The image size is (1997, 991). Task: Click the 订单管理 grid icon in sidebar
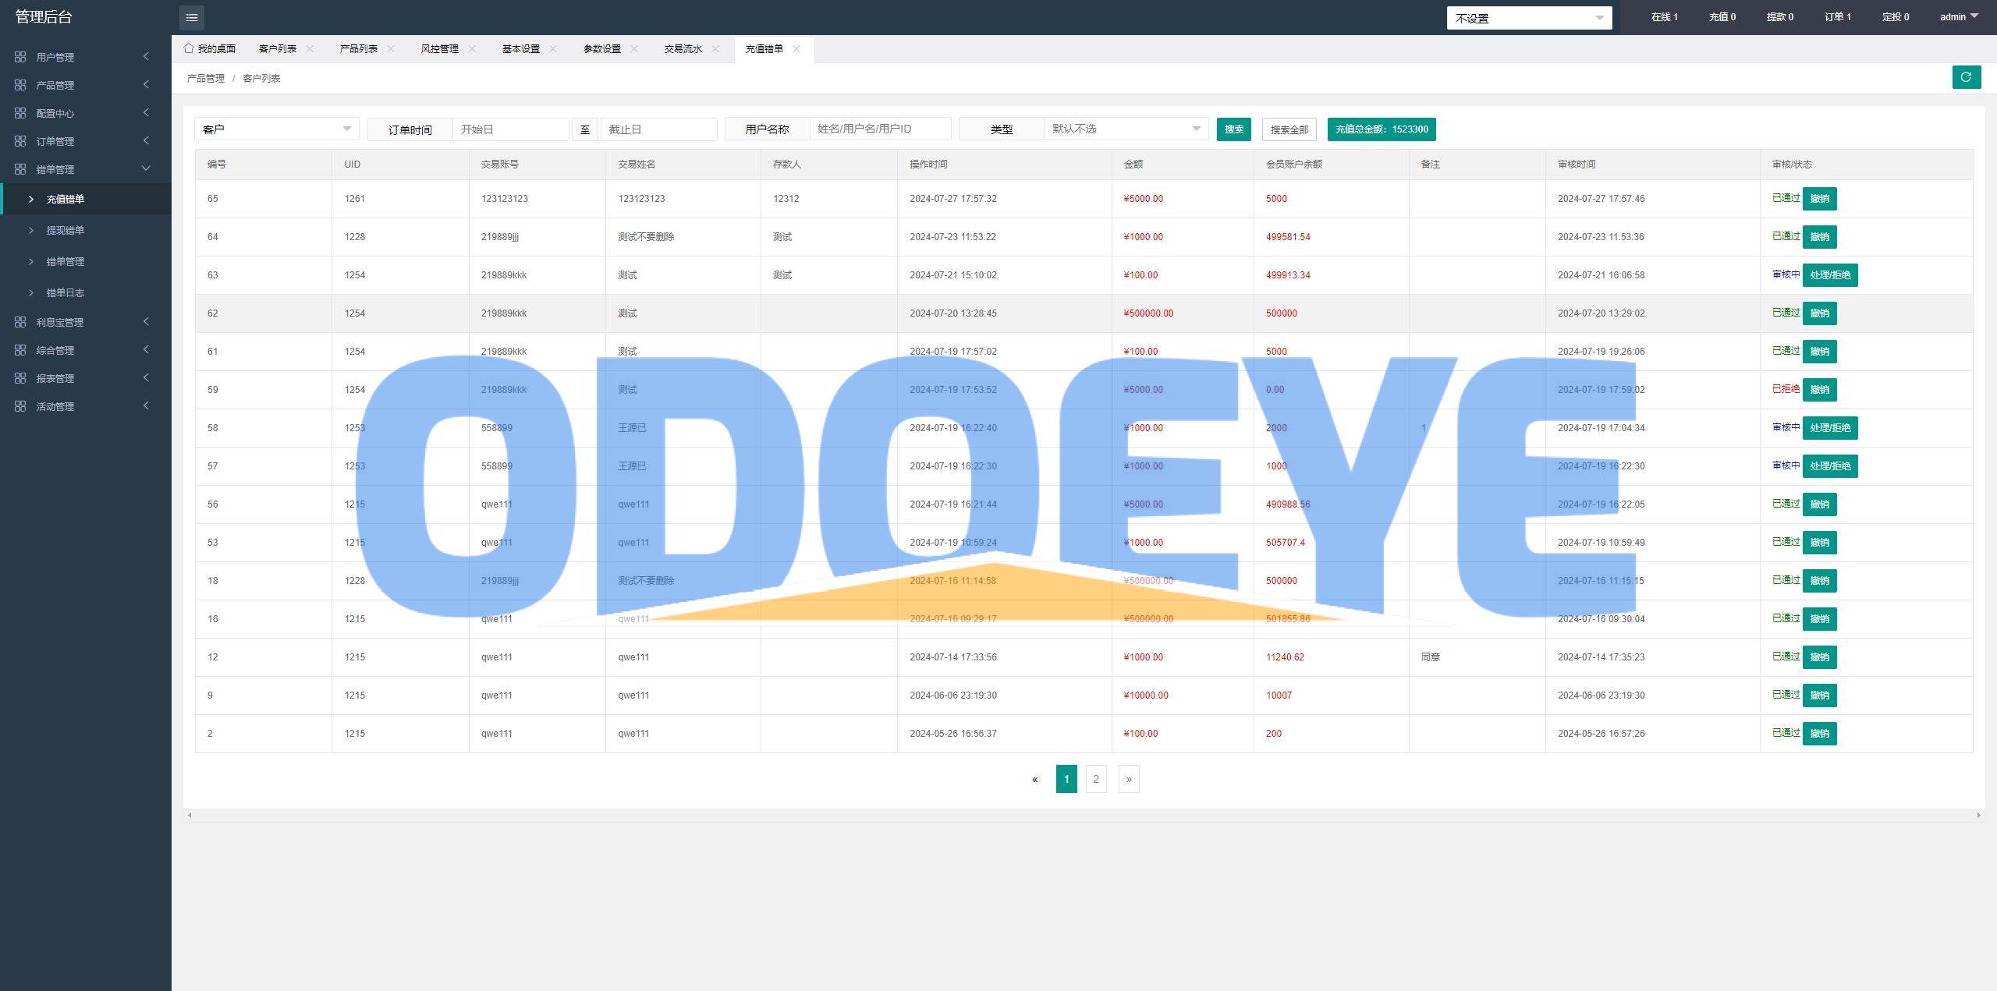[x=20, y=141]
